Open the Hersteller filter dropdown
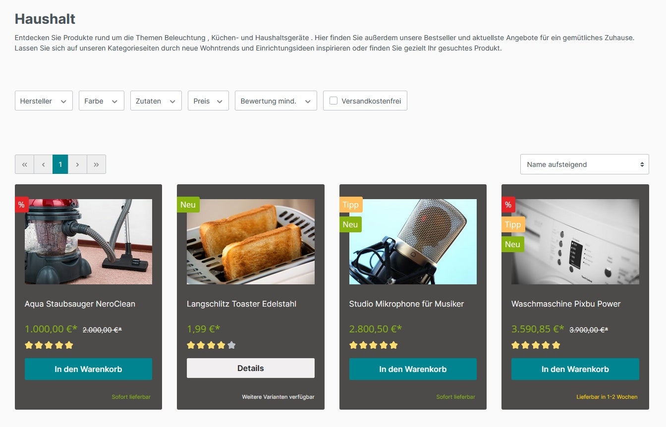The height and width of the screenshot is (427, 666). coord(44,101)
